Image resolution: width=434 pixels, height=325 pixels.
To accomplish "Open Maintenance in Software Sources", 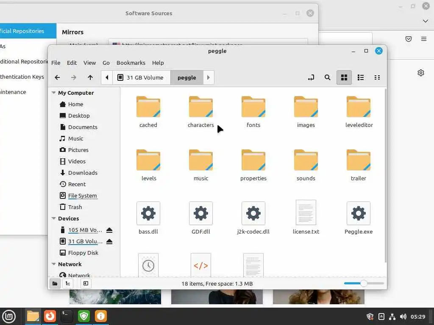I will click(13, 92).
